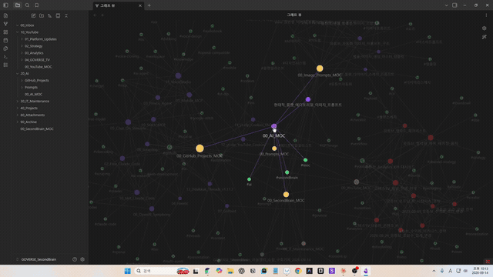Select the 00_YouTube_MOC gray graph node

356,182
